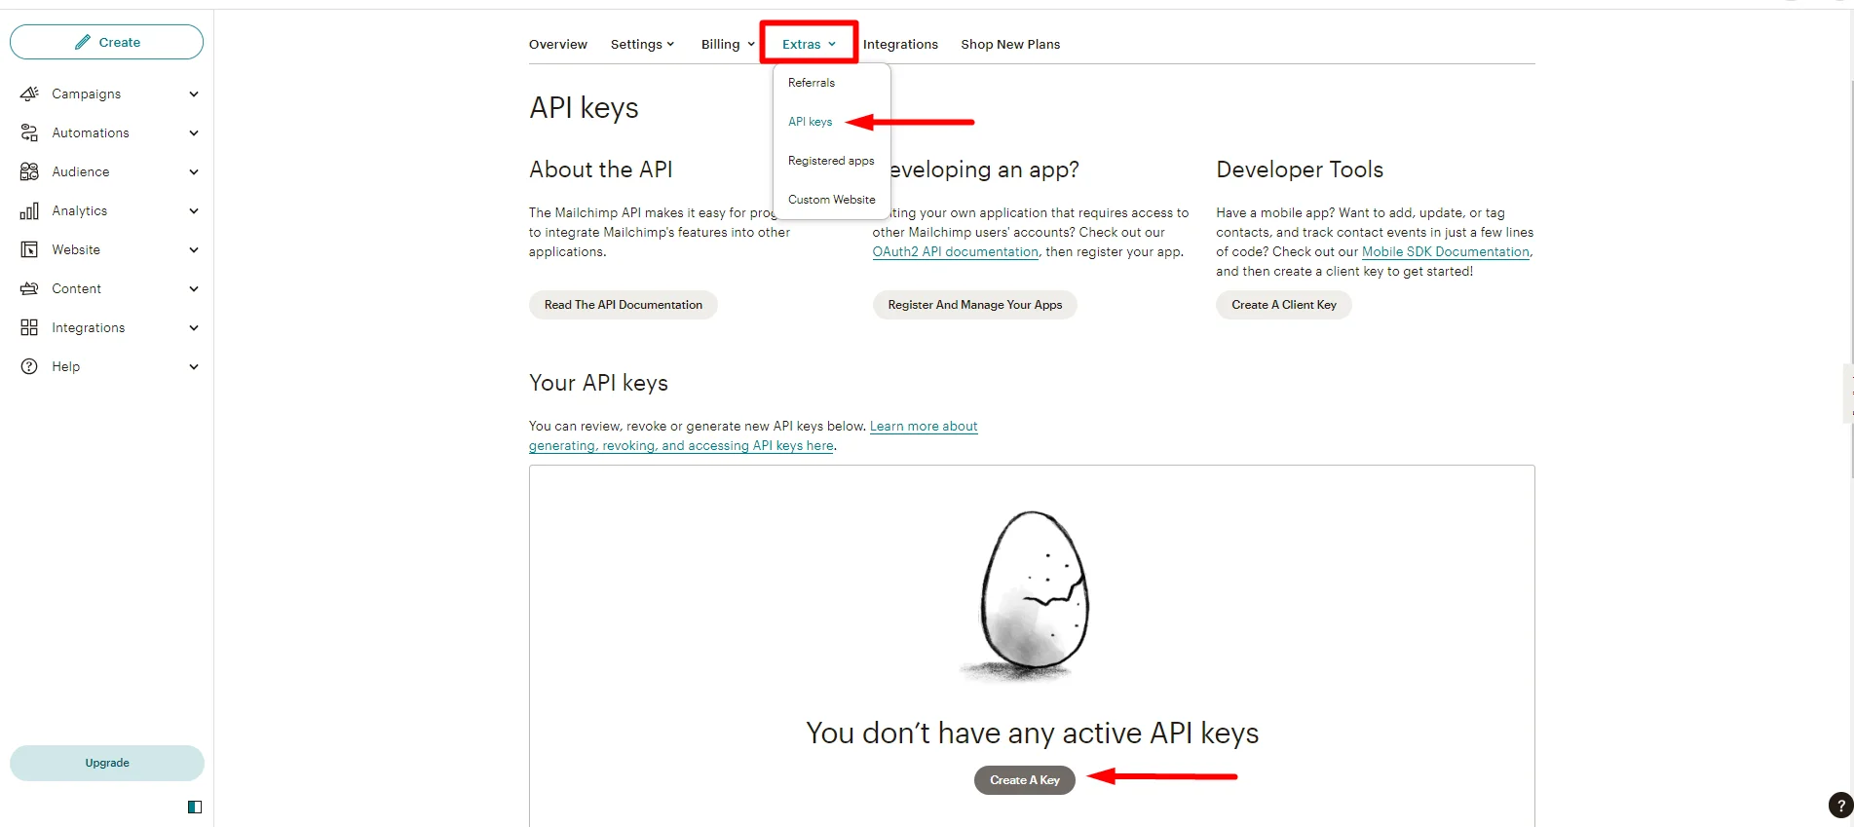Click the Analytics bar chart icon
Screen dimensions: 1854x827
(29, 210)
